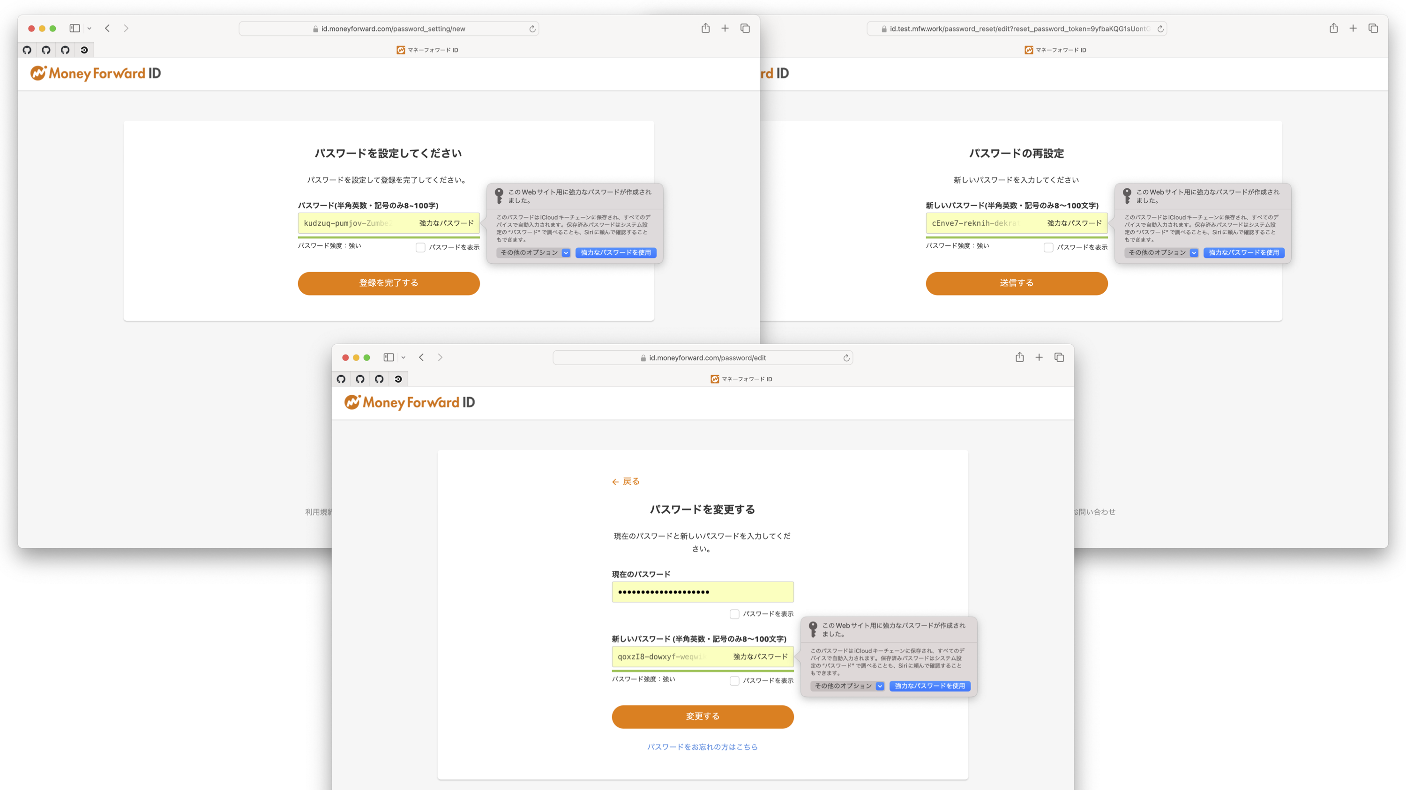This screenshot has width=1406, height=790.
Task: Check パスワードを表示 in password reset form
Action: click(x=1048, y=248)
